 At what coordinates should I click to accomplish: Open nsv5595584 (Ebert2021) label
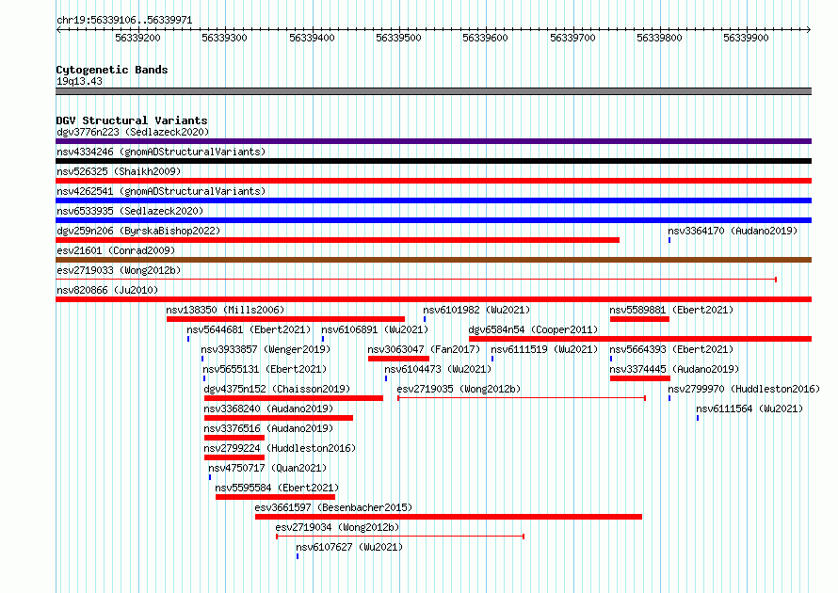click(x=277, y=488)
